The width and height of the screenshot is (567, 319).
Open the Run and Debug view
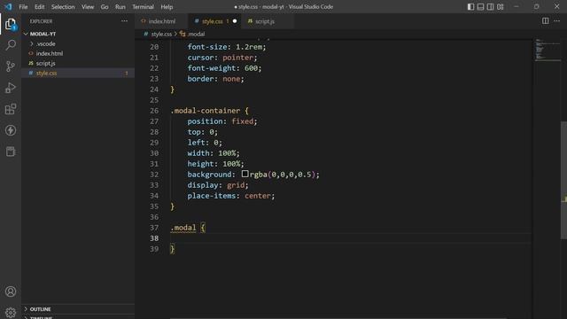pyautogui.click(x=11, y=88)
